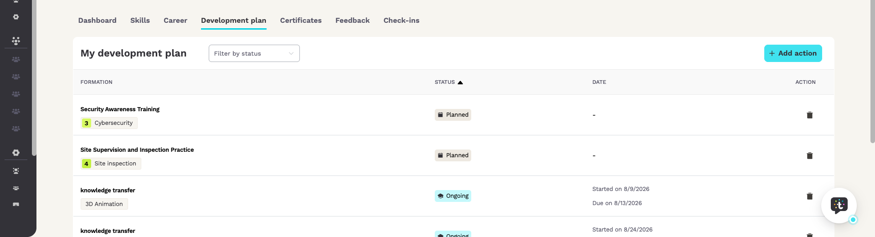Open the Filter by status dropdown
The image size is (875, 237).
[254, 53]
